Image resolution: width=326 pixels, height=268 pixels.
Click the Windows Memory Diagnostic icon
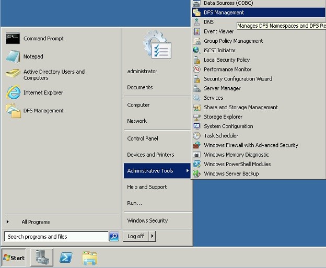click(196, 155)
